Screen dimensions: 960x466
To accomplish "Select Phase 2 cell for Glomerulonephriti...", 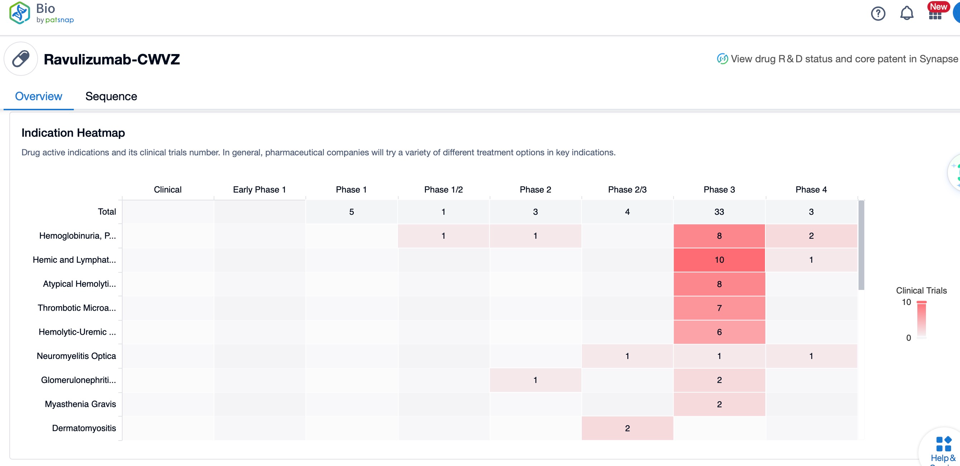I will [534, 380].
